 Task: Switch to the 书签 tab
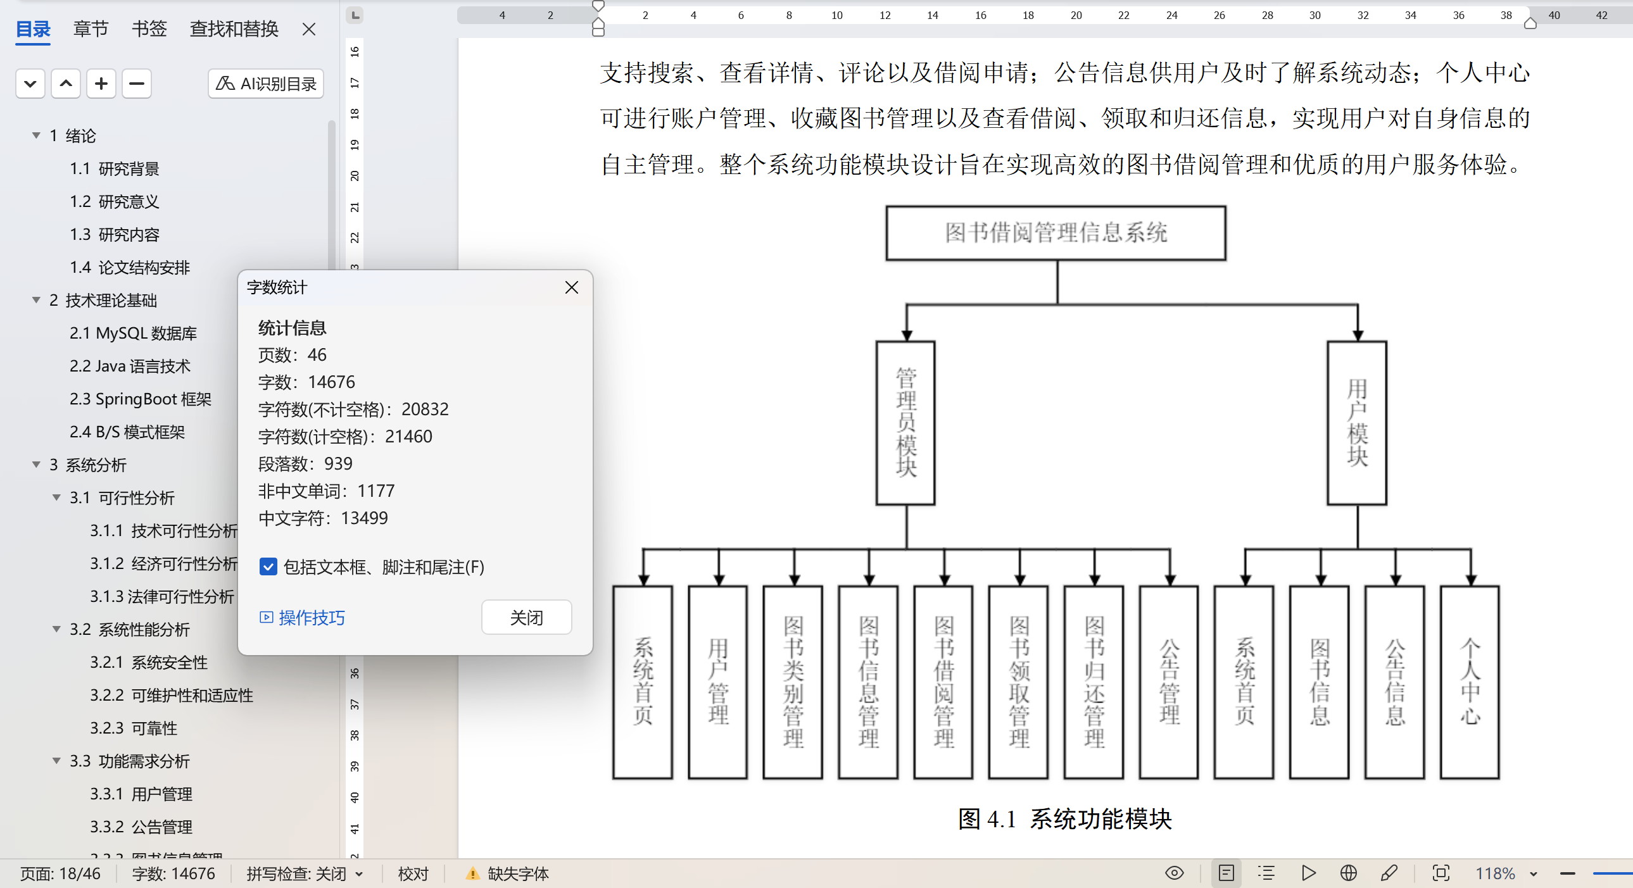pos(149,29)
